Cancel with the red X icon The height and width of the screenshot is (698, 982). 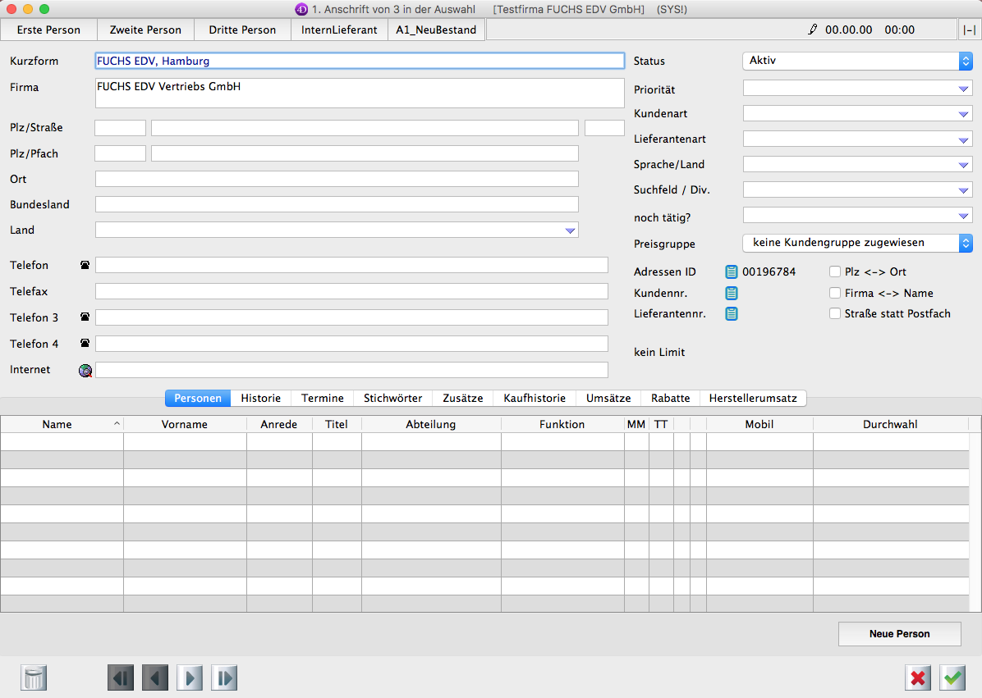[x=918, y=677]
